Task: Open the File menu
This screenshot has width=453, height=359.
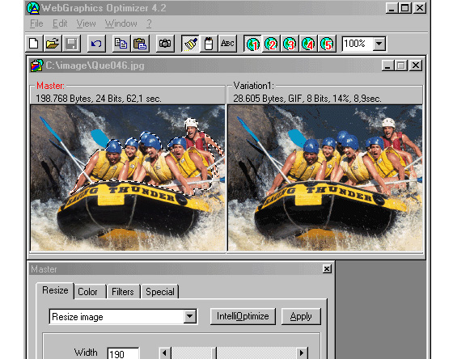Action: click(x=36, y=23)
